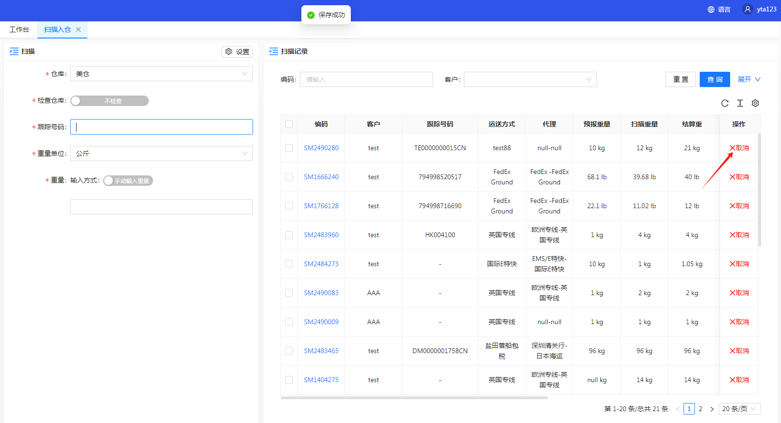Cancel scan record SM2490280

pyautogui.click(x=739, y=148)
